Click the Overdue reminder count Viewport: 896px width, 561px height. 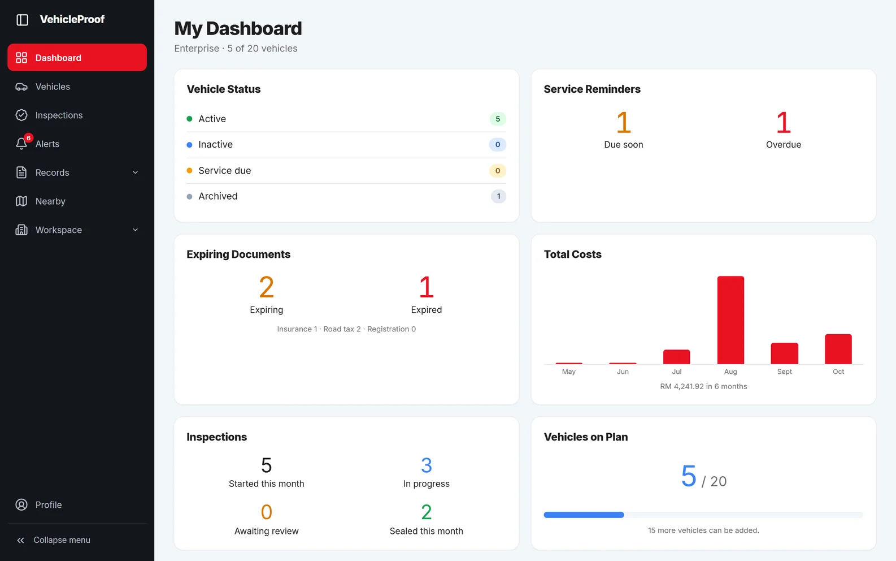783,123
